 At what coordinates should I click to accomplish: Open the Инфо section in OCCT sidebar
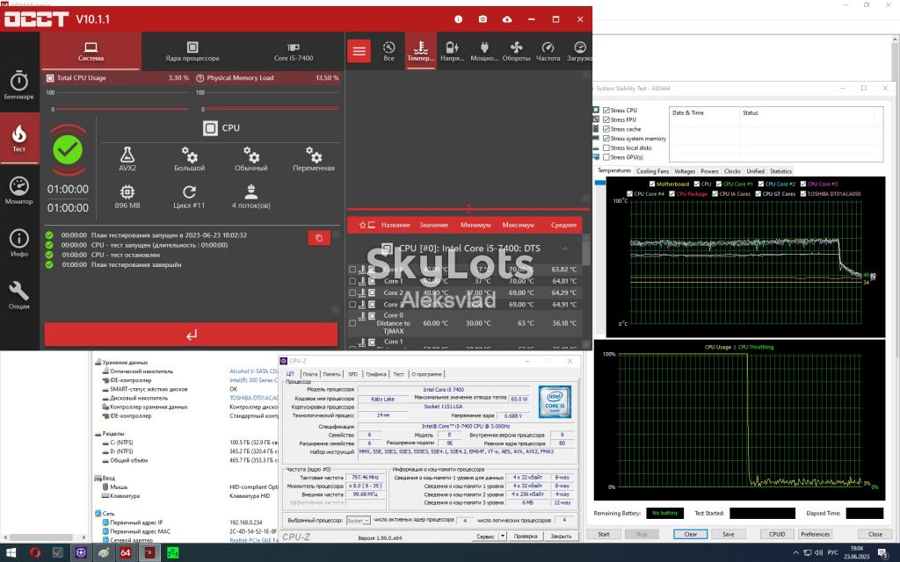(19, 243)
